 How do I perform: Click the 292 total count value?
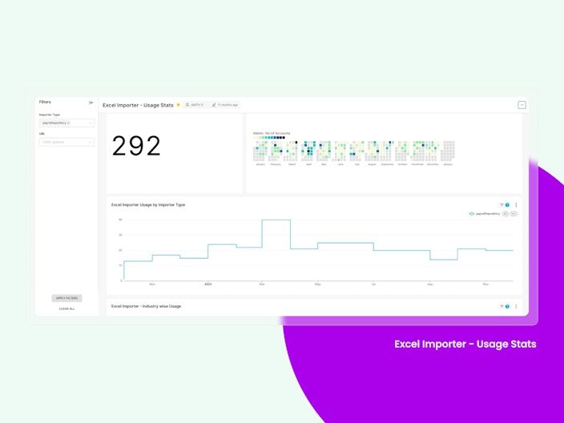pyautogui.click(x=136, y=146)
